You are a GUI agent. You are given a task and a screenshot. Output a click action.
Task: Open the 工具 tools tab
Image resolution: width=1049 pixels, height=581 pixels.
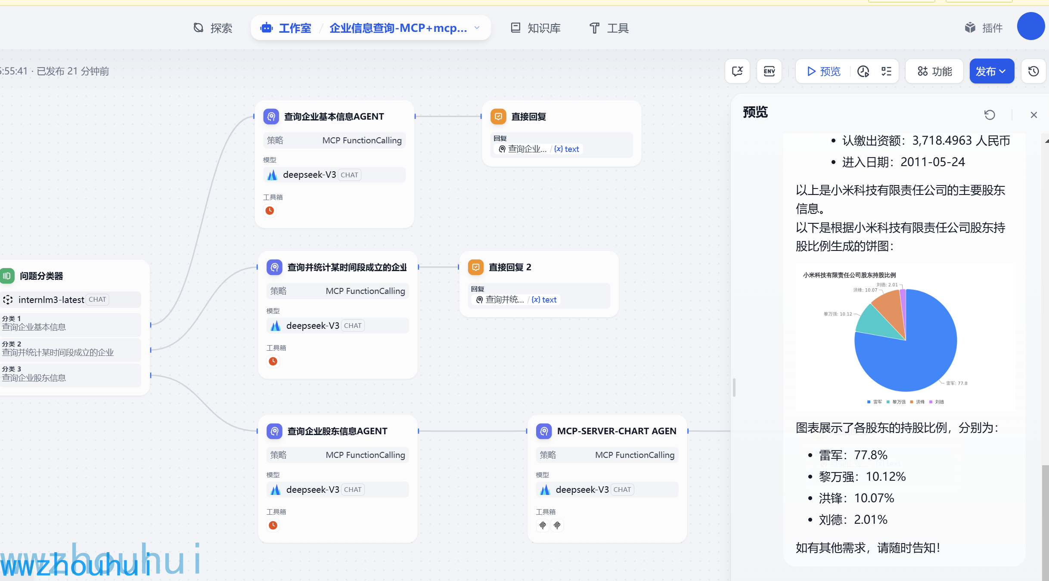tap(609, 28)
